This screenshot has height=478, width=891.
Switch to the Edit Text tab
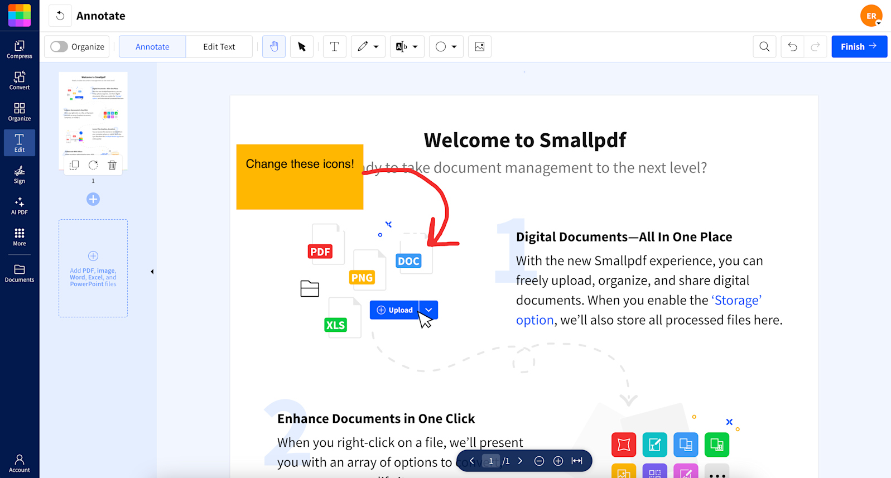[219, 47]
